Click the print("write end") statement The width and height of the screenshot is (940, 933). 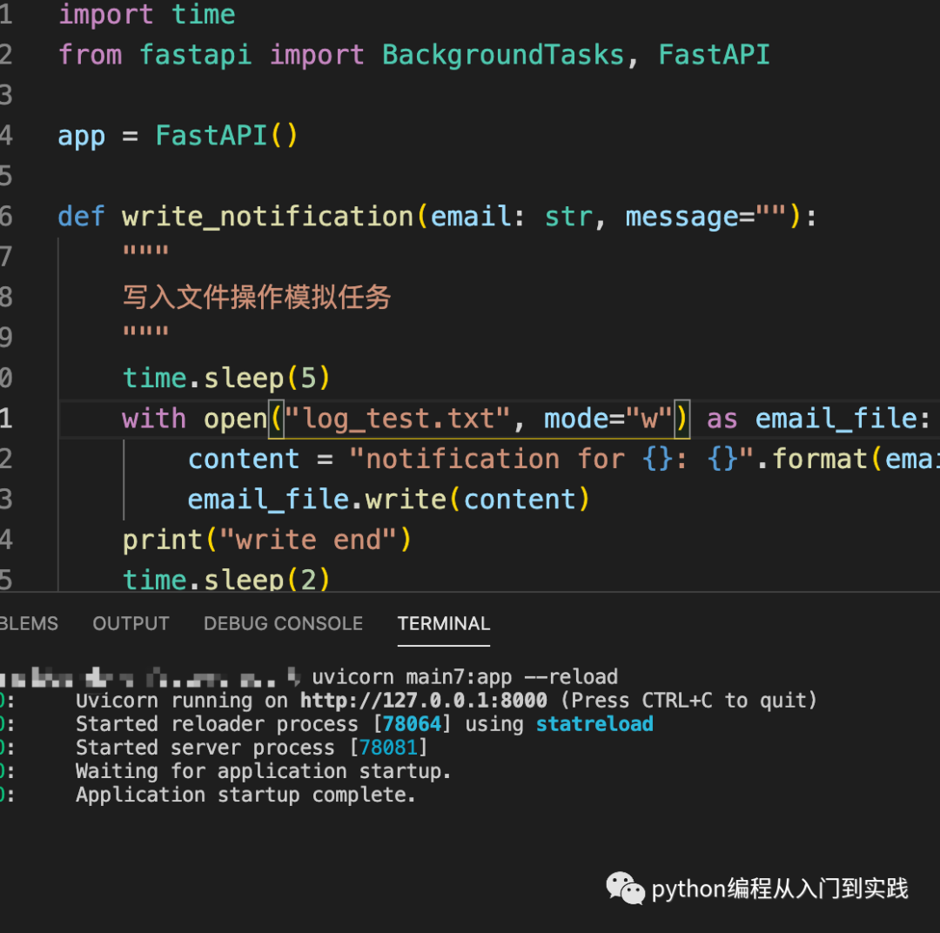266,540
